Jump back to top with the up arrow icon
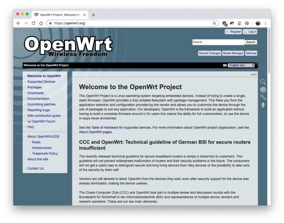This screenshot has height=223, width=284. tap(263, 105)
